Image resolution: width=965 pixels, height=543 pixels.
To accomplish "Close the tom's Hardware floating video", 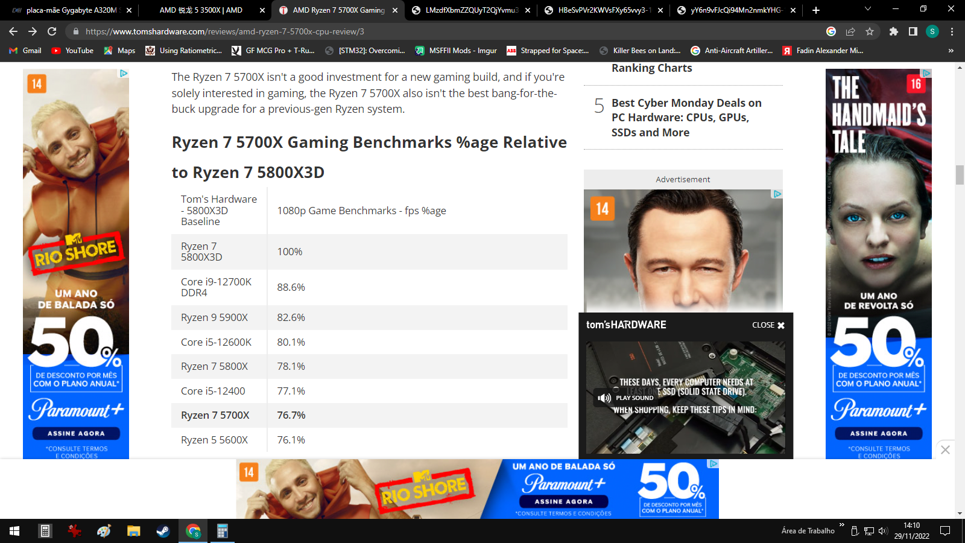I will 768,325.
